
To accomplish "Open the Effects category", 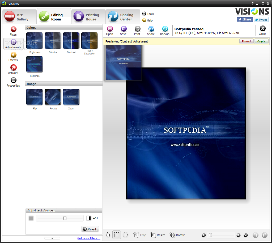I will 13,57.
